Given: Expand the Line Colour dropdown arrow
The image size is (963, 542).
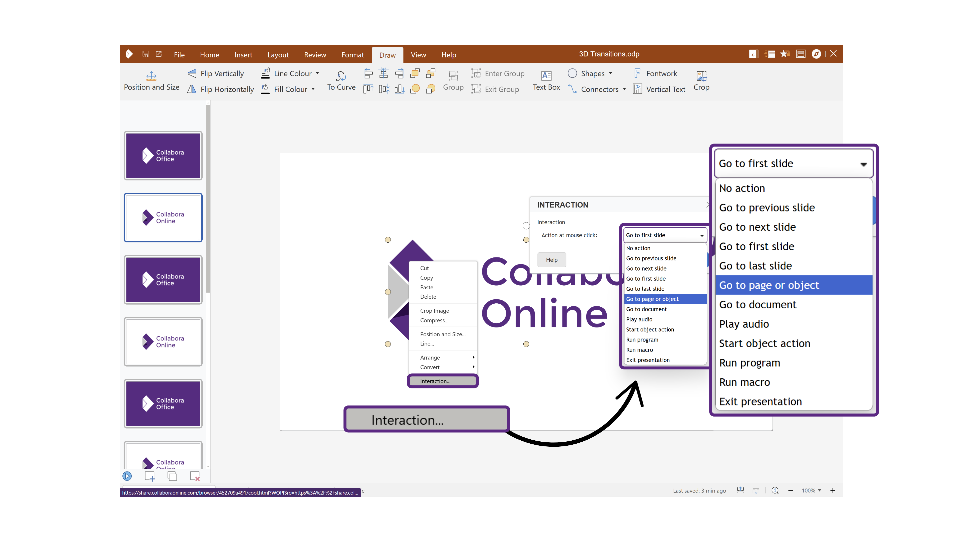Looking at the screenshot, I should (317, 73).
